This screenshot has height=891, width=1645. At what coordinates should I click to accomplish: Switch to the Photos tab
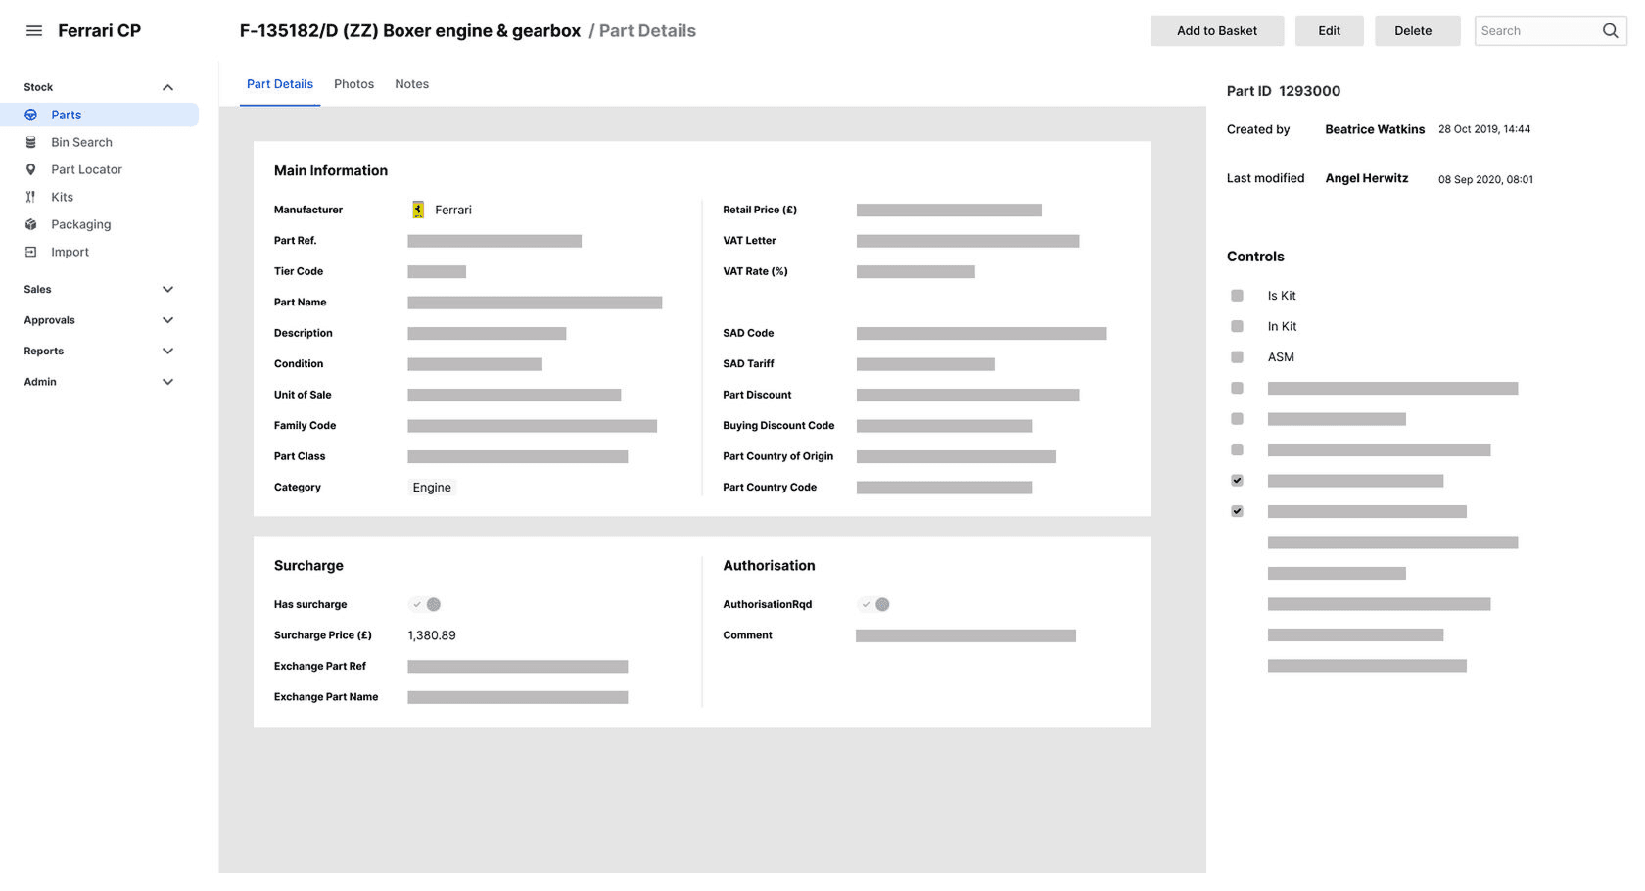[353, 83]
